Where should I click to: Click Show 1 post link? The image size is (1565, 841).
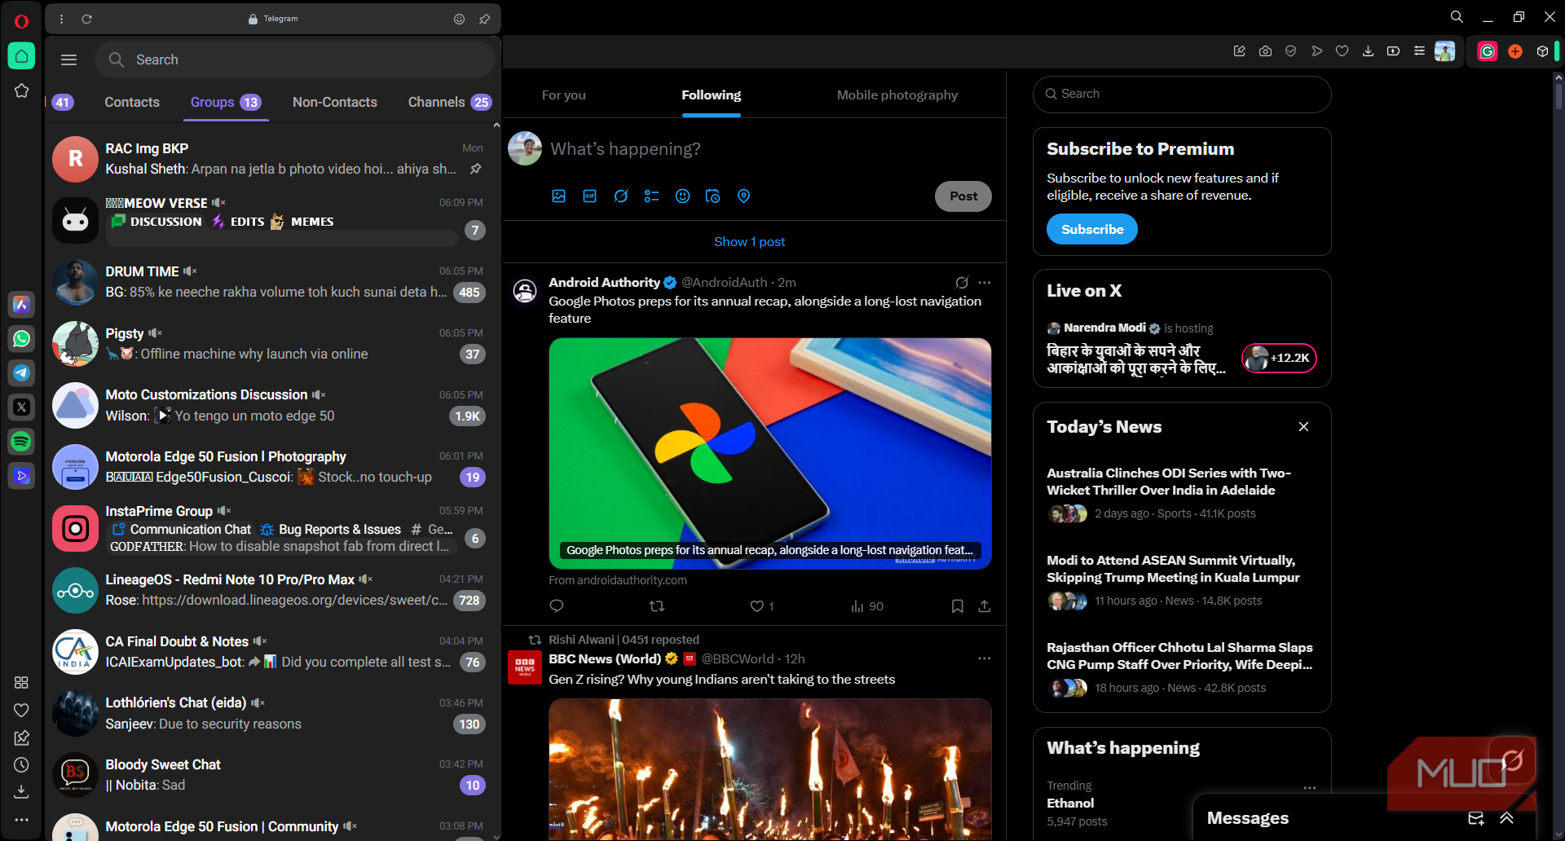click(x=750, y=242)
